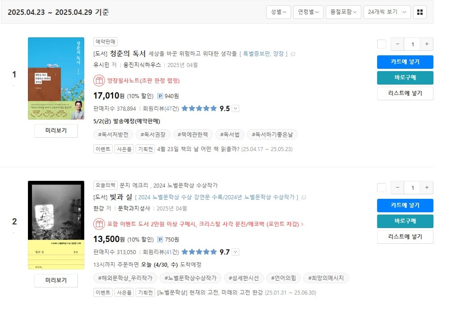Select #독서권장 tag

pos(153,134)
